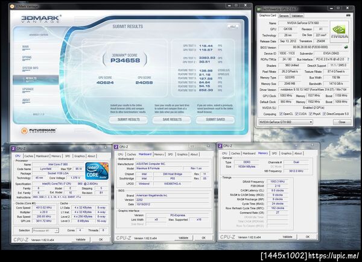
Task: Click the NB Frequency value 3612.0 MHz
Action: click(296, 171)
